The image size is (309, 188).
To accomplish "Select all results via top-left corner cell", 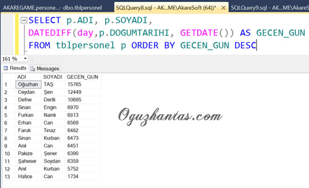I will tap(9, 77).
